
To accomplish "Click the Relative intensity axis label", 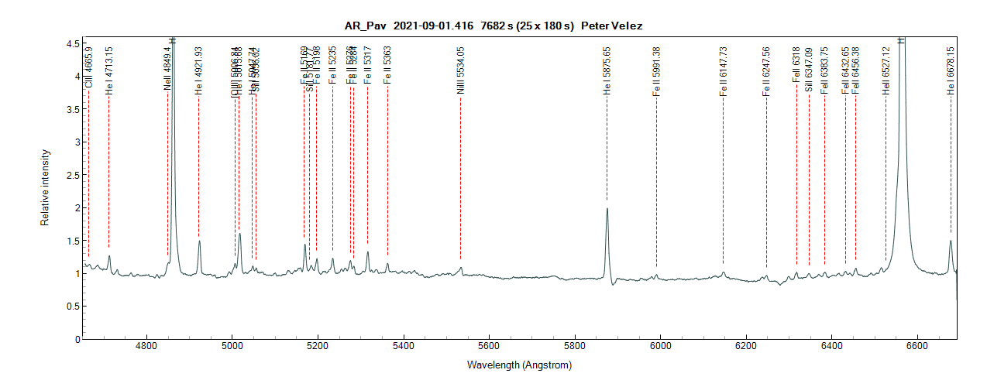I will click(45, 189).
